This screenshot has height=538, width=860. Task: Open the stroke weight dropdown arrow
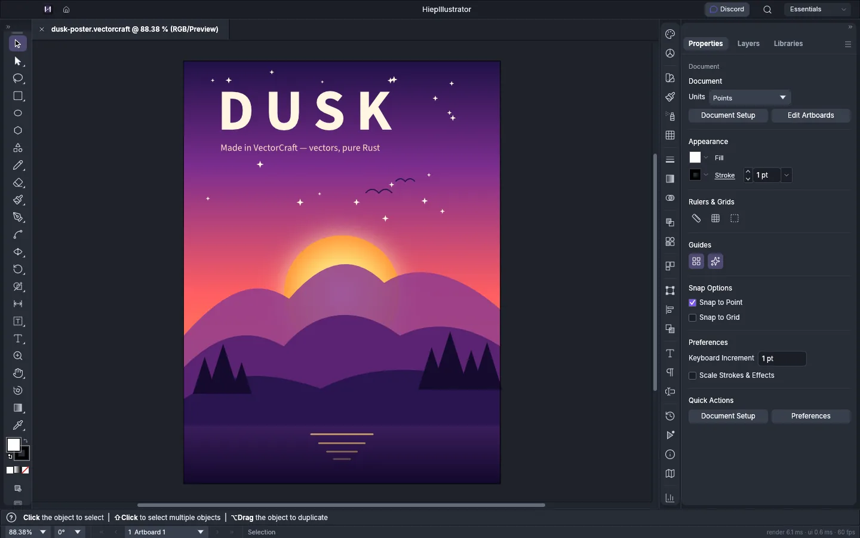pos(787,175)
